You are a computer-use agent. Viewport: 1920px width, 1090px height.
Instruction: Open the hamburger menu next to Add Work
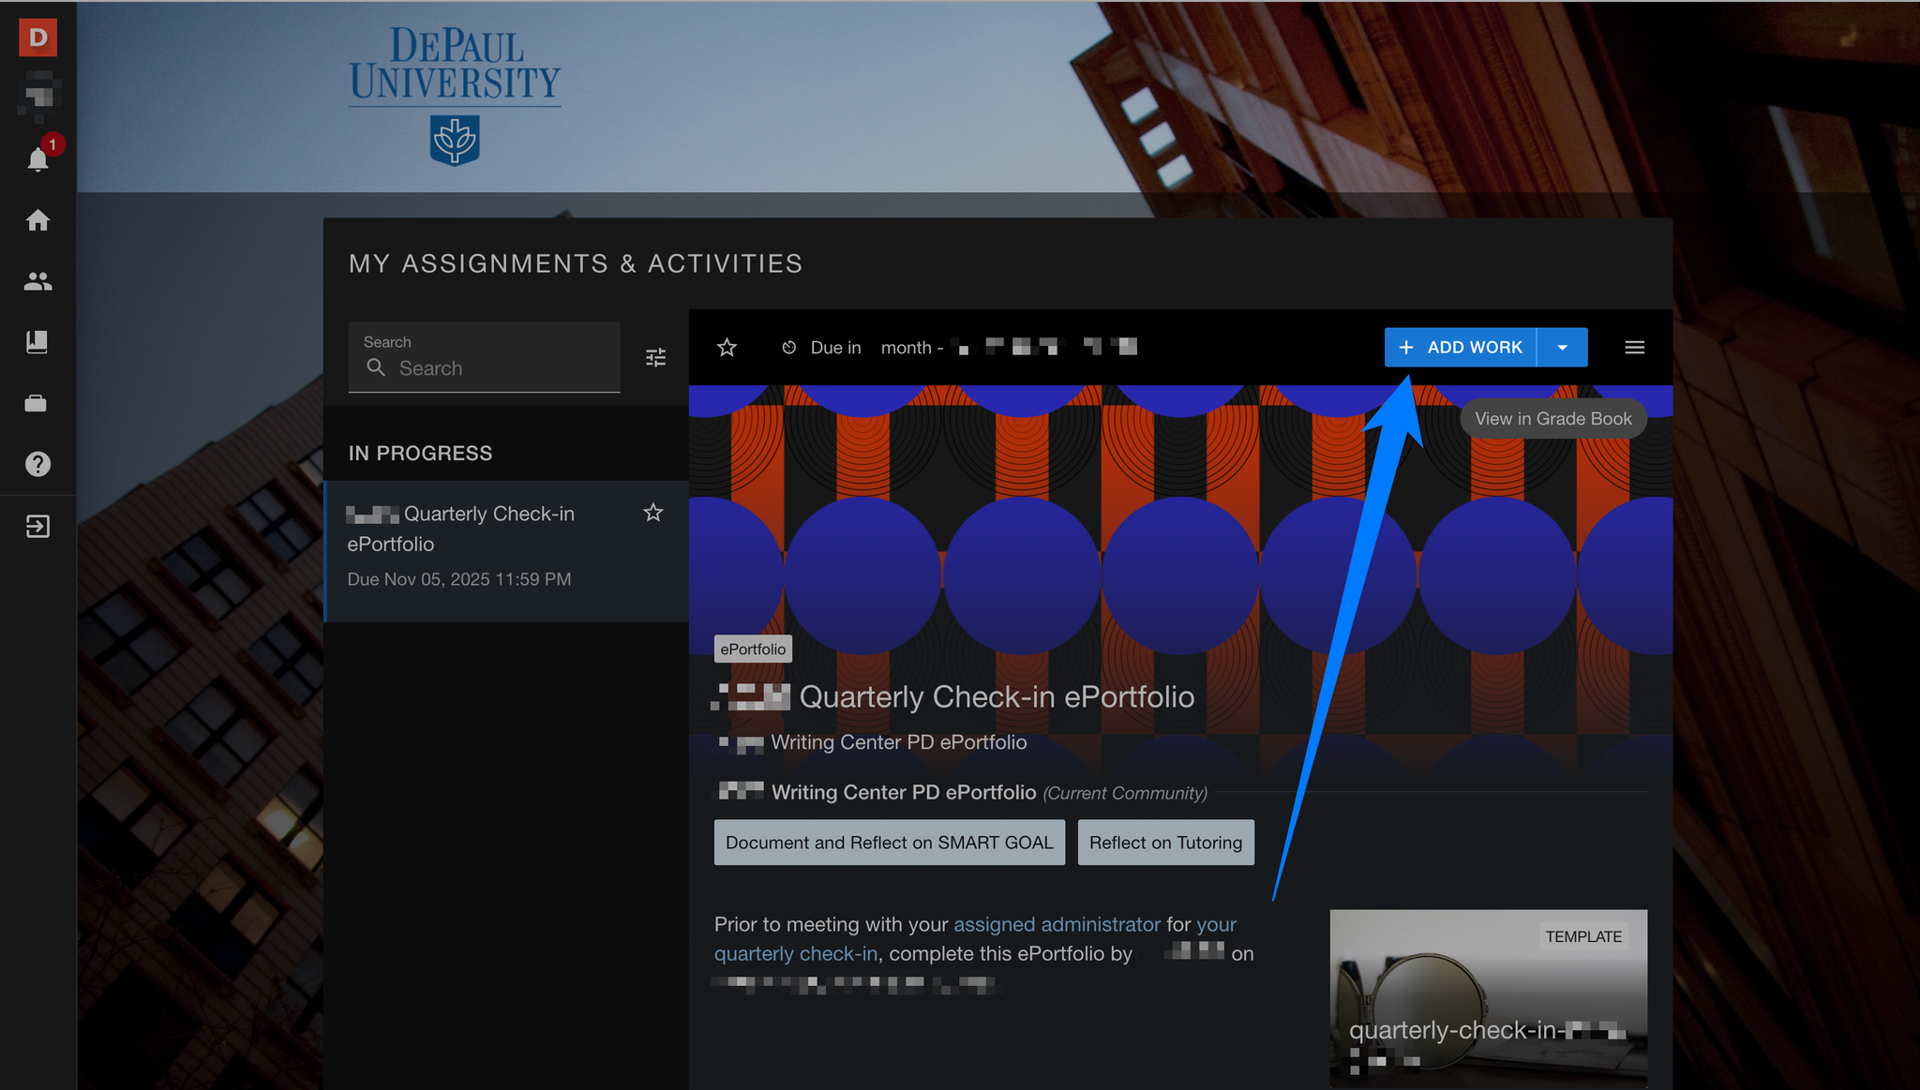pyautogui.click(x=1634, y=348)
